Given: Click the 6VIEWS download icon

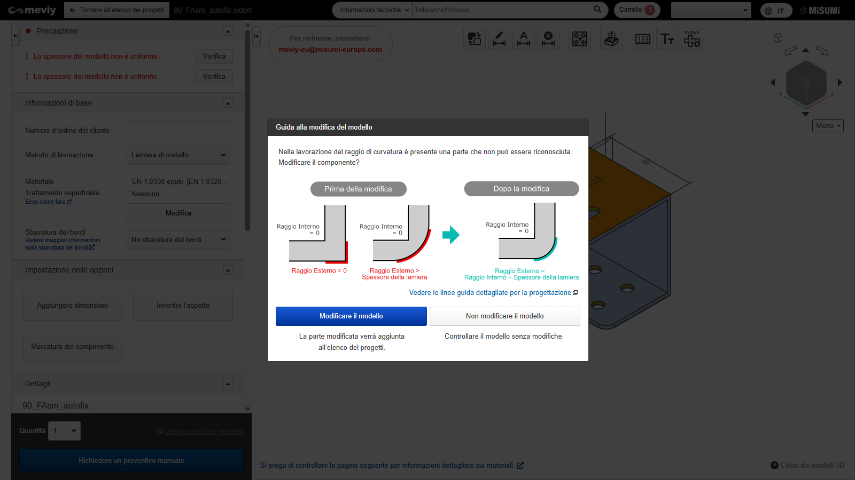Looking at the screenshot, I should click(692, 39).
